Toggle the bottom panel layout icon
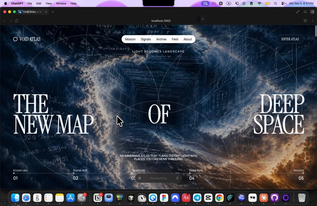 (305, 12)
